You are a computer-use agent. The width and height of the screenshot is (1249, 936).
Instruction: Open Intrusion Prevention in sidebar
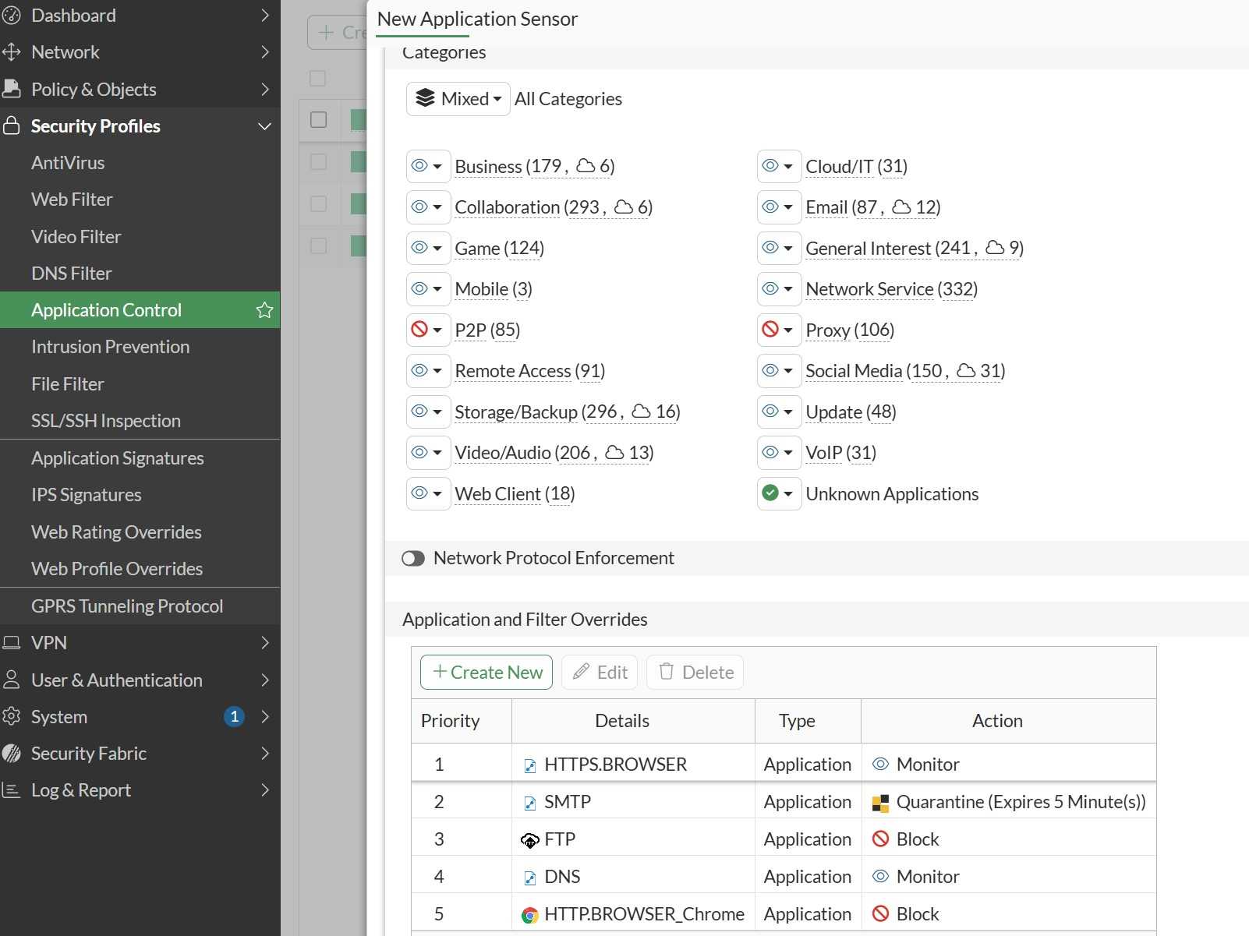click(x=110, y=347)
